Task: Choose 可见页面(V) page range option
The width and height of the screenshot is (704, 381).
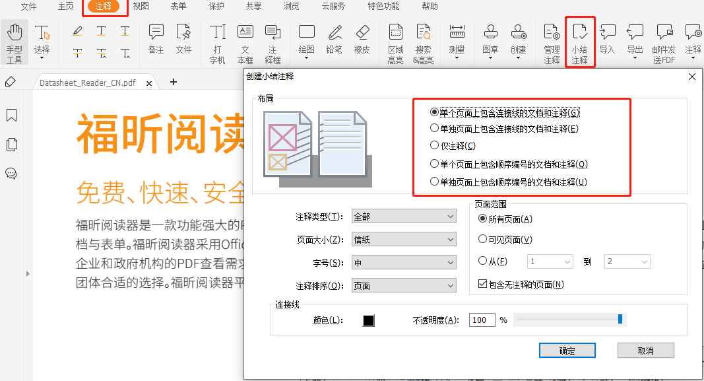Action: coord(483,239)
